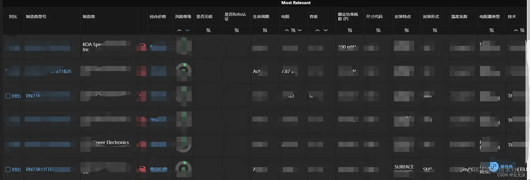Image resolution: width=530 pixels, height=180 pixels.
Task: Open the filter icon under 生命周期
Action: coord(265,30)
